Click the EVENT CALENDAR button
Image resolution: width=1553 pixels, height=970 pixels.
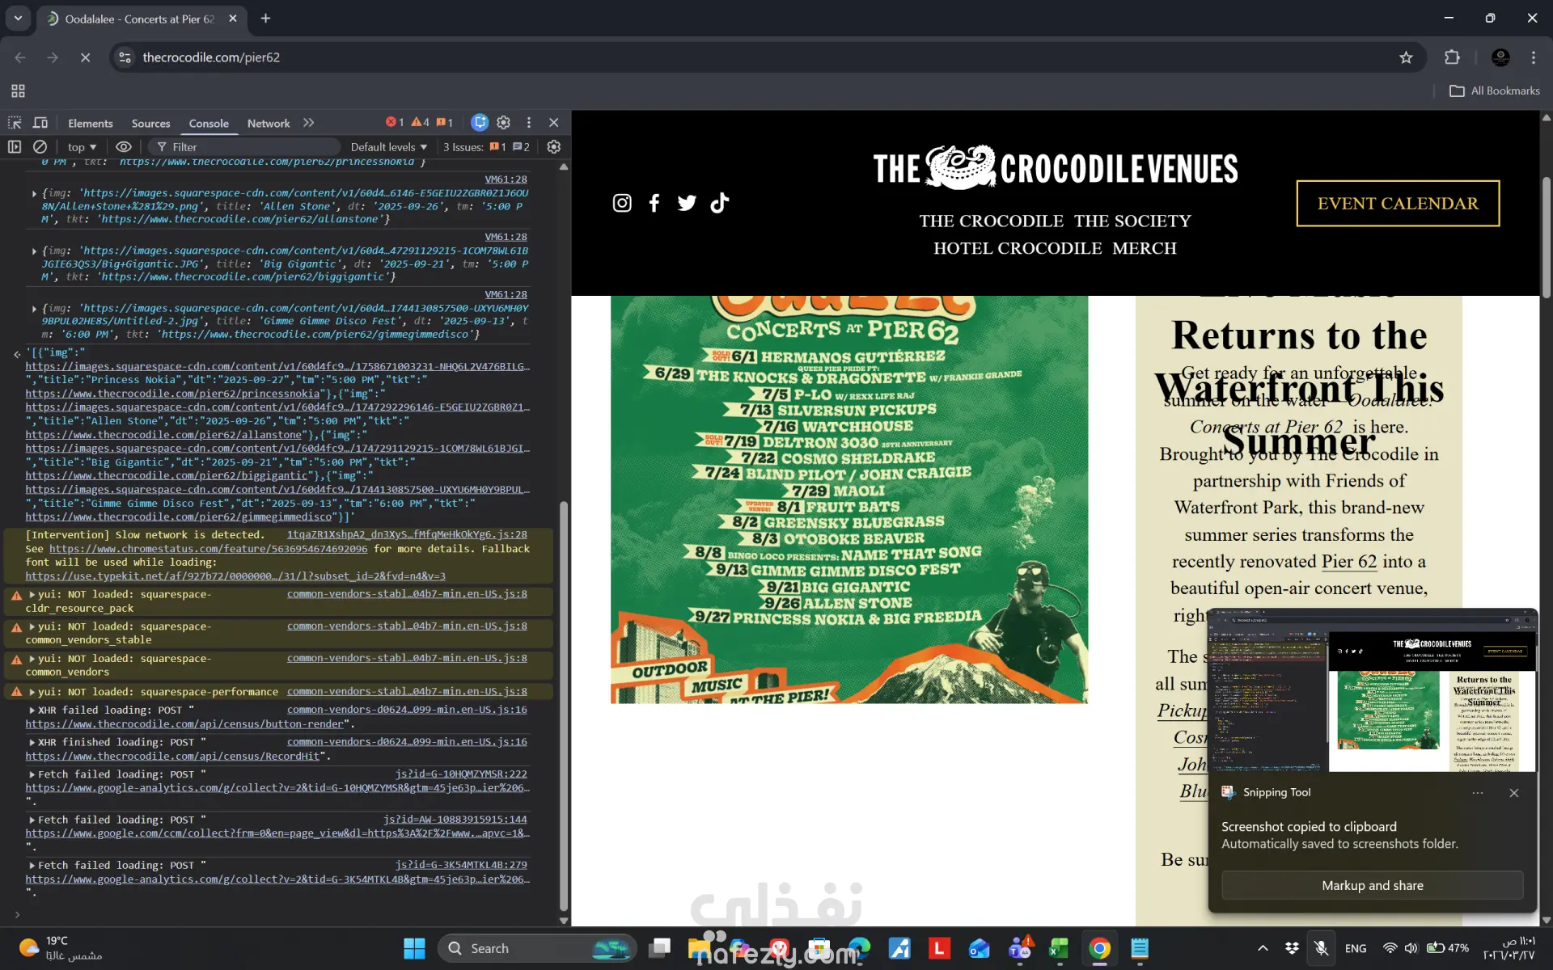[x=1397, y=204]
